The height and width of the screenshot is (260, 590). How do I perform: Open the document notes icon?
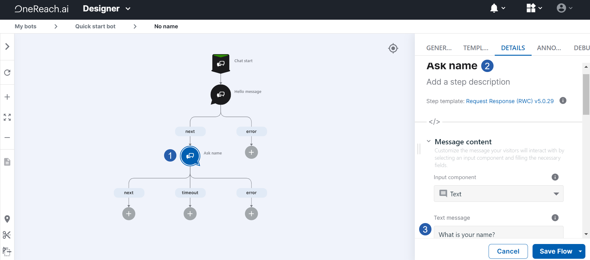click(x=7, y=162)
